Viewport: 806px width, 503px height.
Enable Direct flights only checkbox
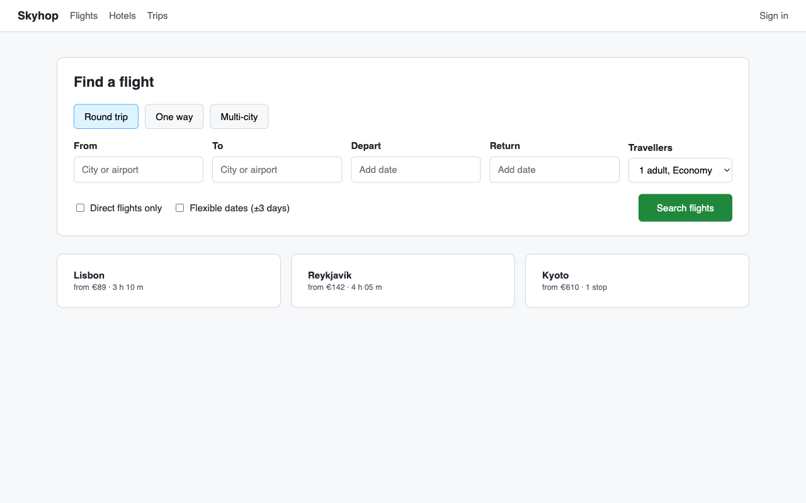[x=81, y=208]
